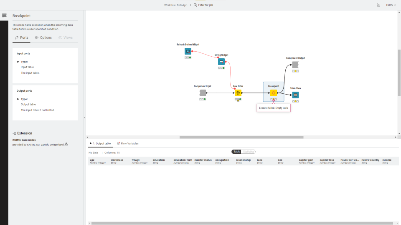Viewport: 401px width, 225px height.
Task: Select the Row Filter node
Action: tap(238, 93)
